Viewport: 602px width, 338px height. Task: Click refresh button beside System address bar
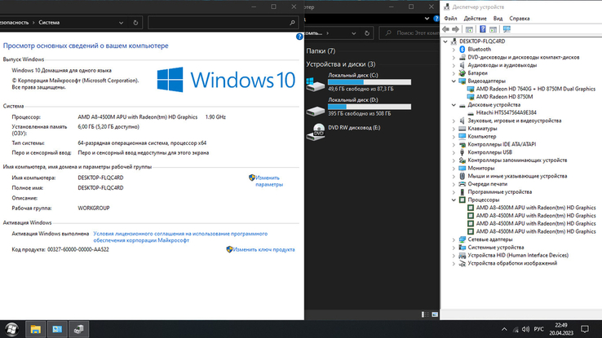click(135, 23)
